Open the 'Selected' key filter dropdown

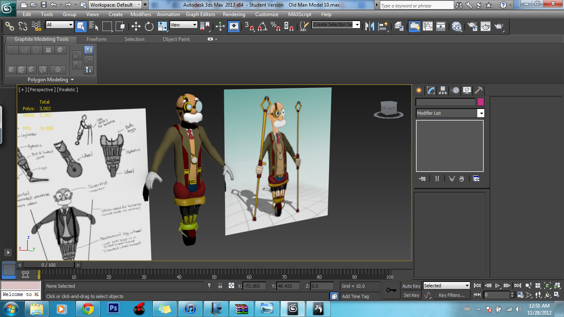[447, 286]
